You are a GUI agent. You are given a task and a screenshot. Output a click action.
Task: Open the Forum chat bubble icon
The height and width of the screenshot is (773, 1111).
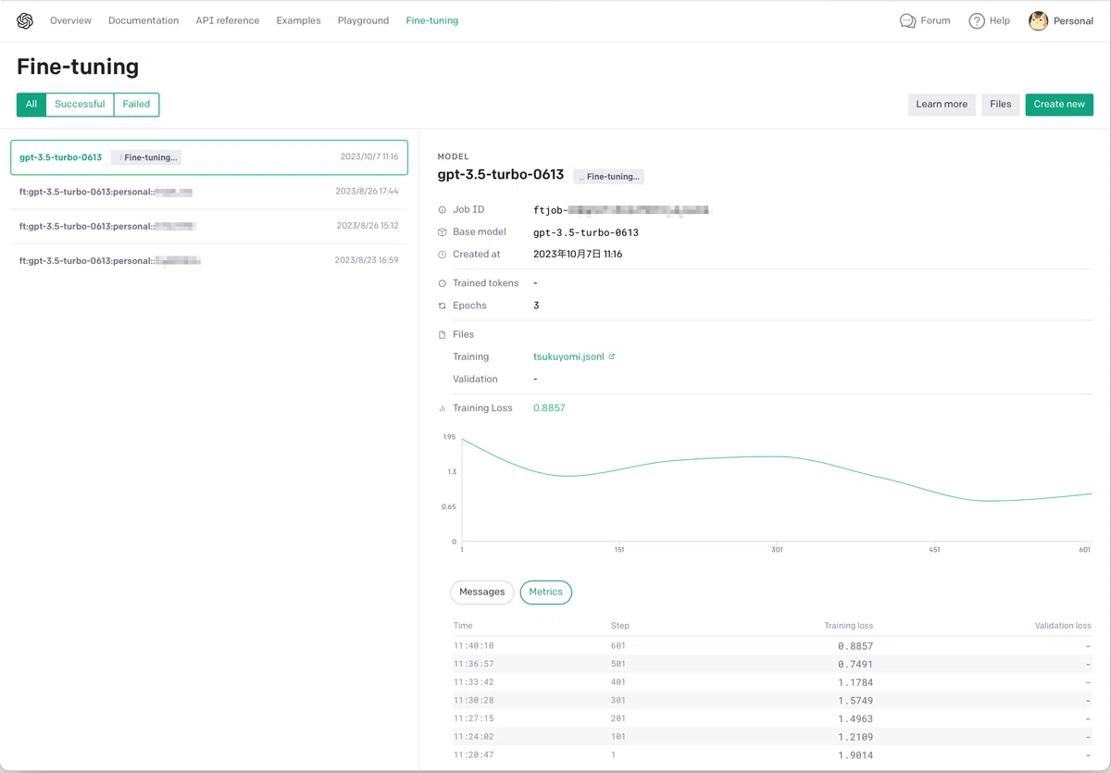(907, 20)
